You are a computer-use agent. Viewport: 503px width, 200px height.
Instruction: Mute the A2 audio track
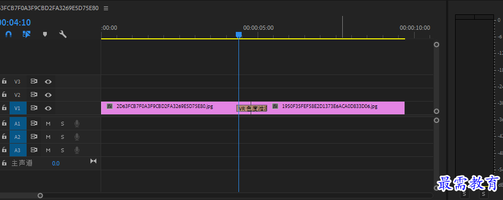pos(48,137)
